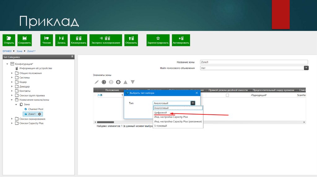Viewport: 317px width, 177px height.
Task: Click the Клонировать toolbar button
Action: [79, 40]
